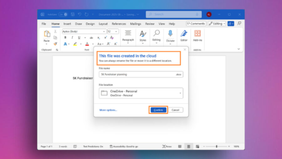Image resolution: width=282 pixels, height=159 pixels.
Task: Click the Text Effects blue A icon
Action: pyautogui.click(x=65, y=44)
